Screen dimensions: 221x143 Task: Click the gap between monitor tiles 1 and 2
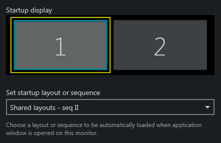pos(112,45)
